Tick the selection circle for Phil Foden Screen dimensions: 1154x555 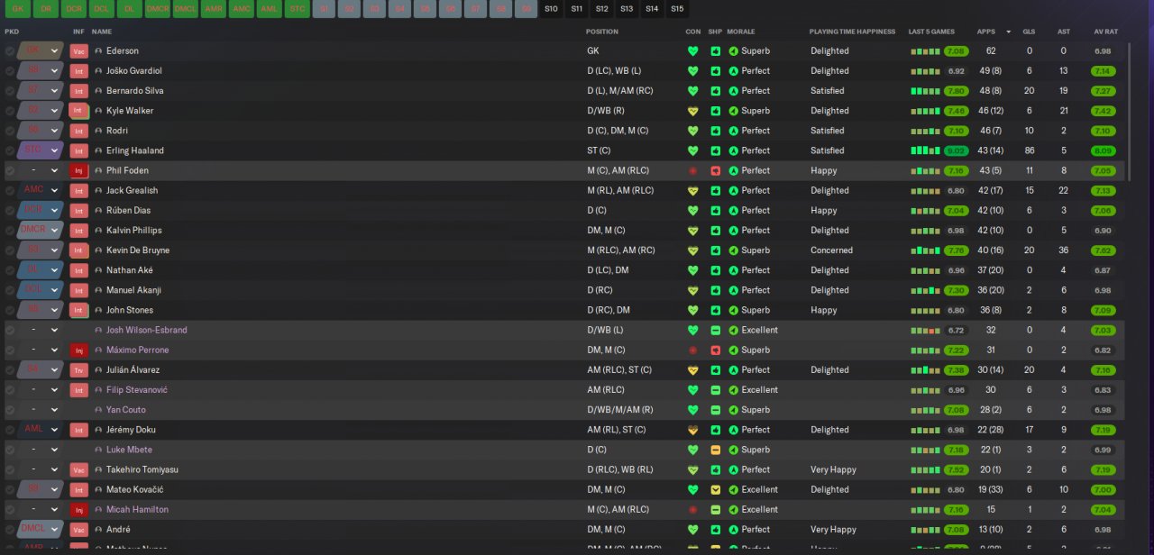[10, 170]
